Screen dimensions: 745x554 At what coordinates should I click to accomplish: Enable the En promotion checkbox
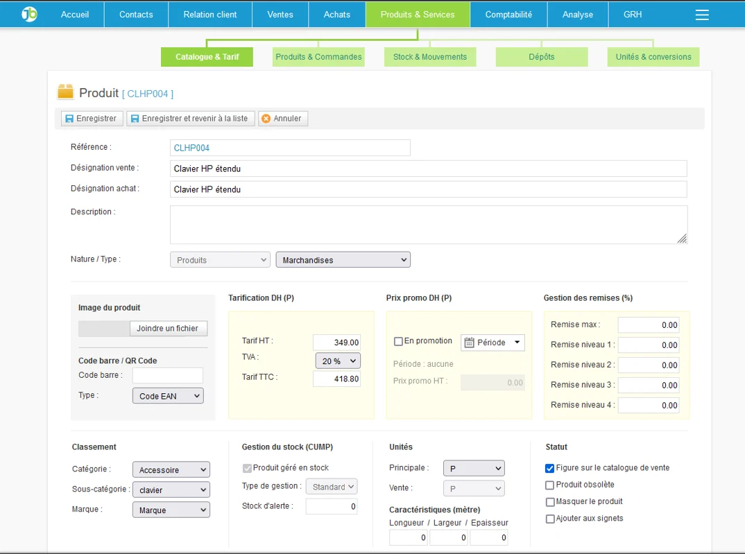398,341
